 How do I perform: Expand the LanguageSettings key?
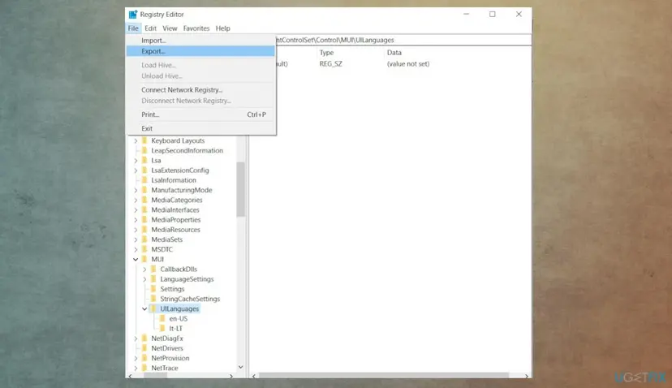pyautogui.click(x=144, y=279)
